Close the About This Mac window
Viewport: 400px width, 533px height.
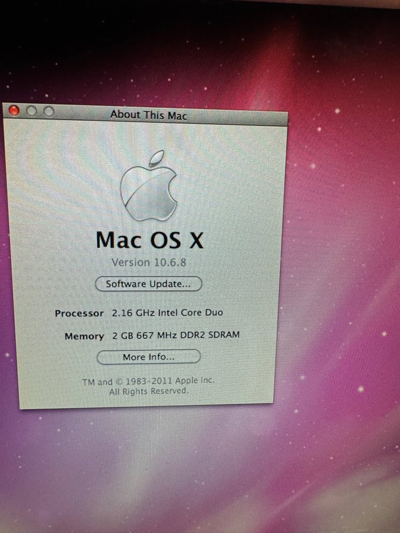[x=15, y=111]
